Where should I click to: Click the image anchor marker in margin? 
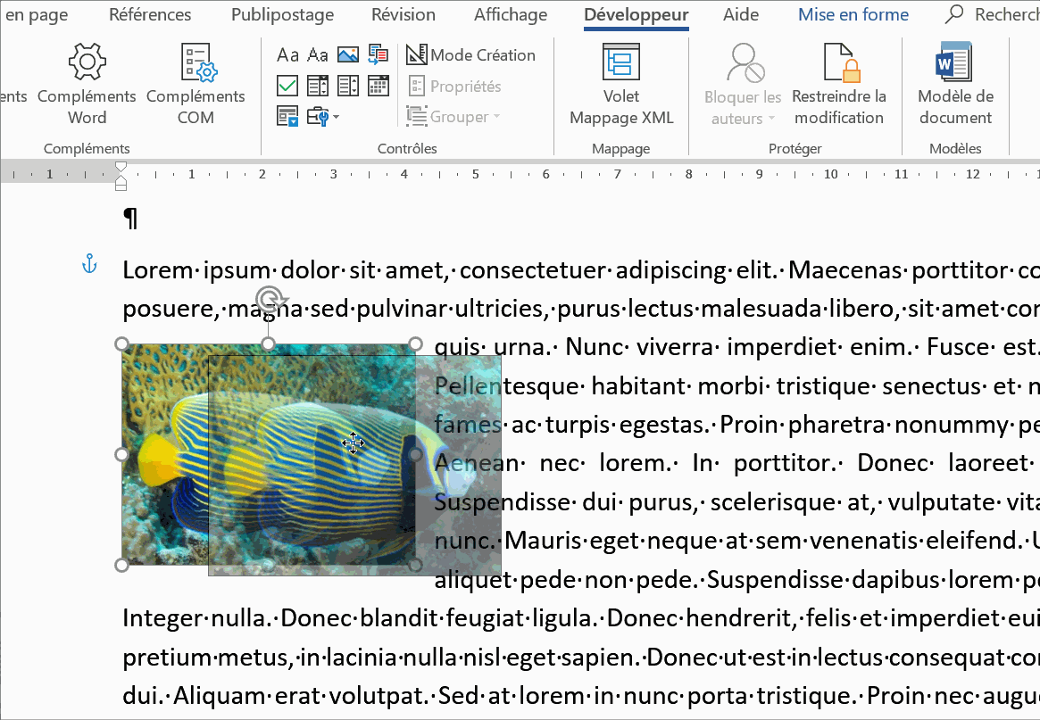[88, 263]
